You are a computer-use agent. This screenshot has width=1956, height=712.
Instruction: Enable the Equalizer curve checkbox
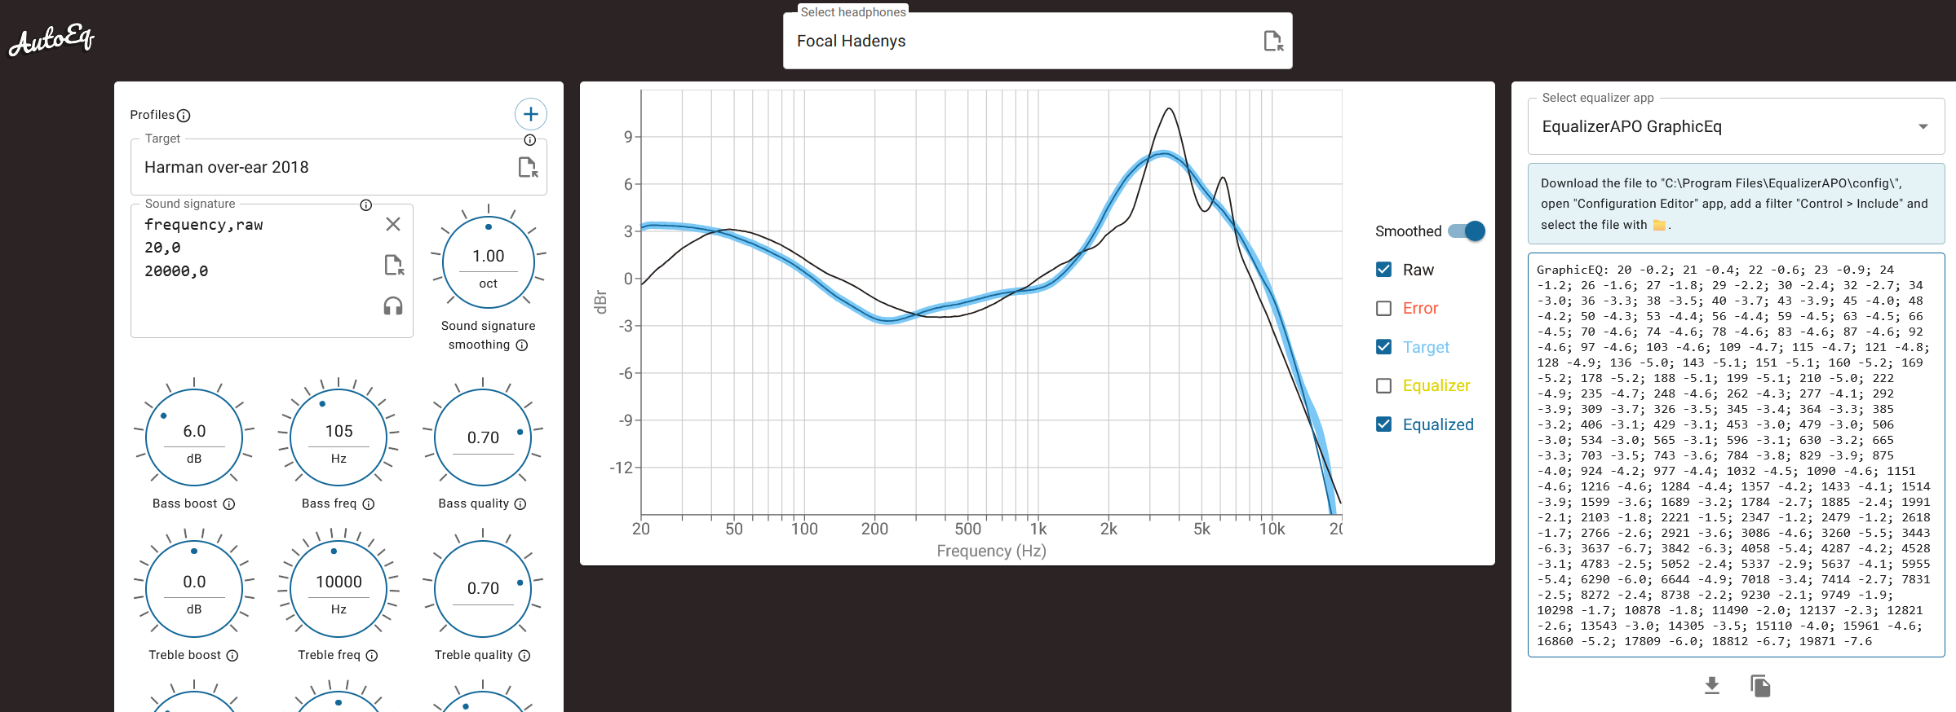(x=1383, y=385)
